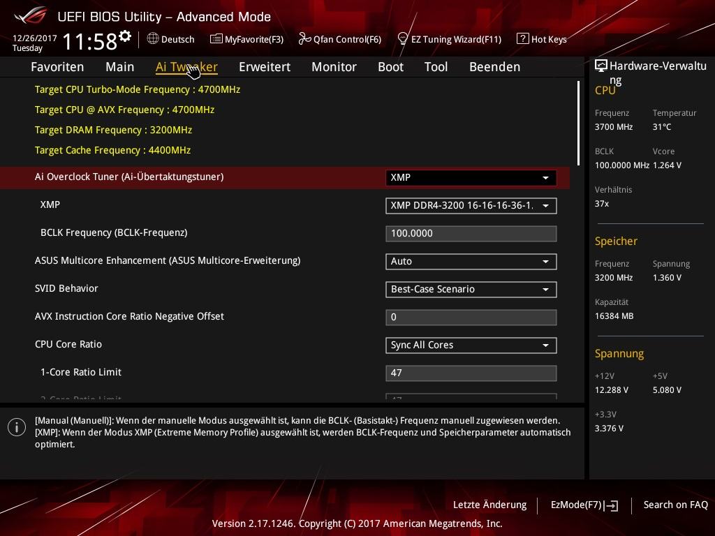Open the Tool tab
This screenshot has height=536, width=715.
click(436, 67)
